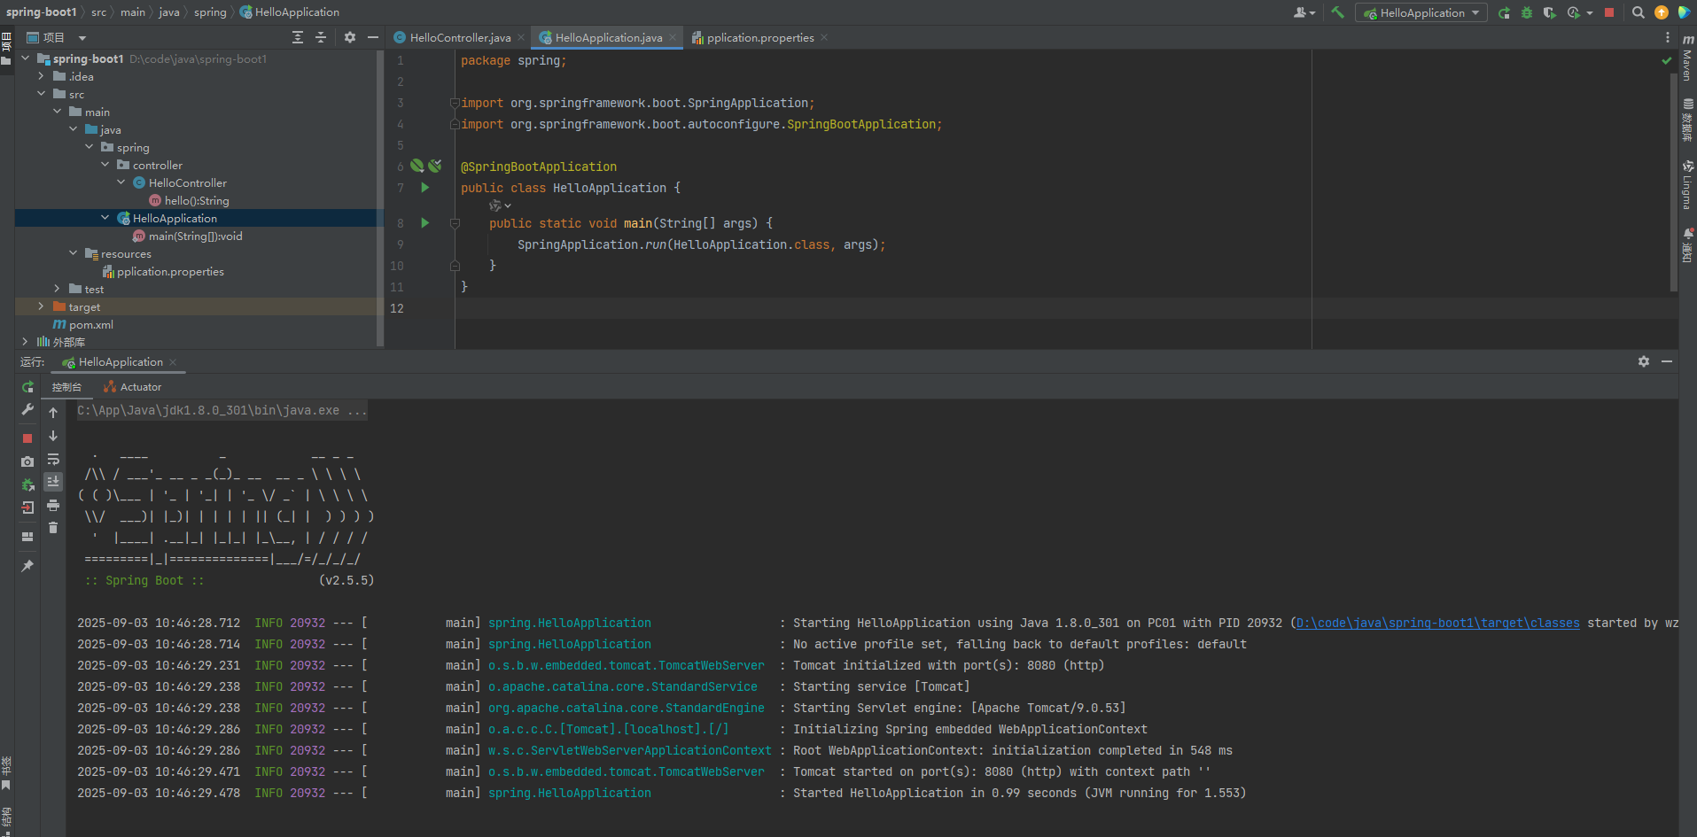
Task: Open the editor tabs more-options menu
Action: point(1668,37)
